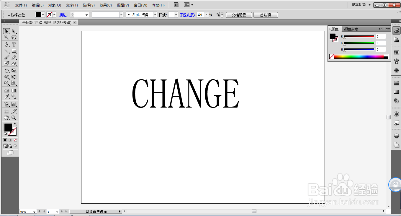The image size is (401, 216).
Task: Set paint mode to None
Action: tap(15, 140)
